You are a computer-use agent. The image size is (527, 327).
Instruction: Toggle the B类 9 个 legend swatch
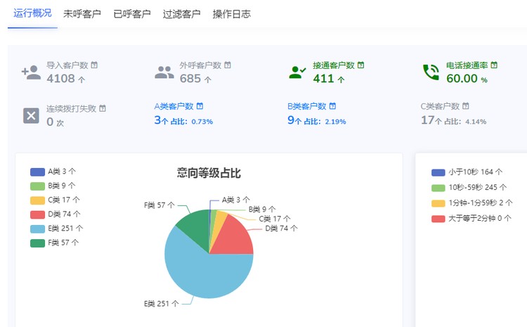coord(37,186)
